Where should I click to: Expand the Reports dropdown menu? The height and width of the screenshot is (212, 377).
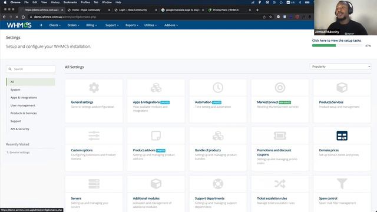[132, 25]
